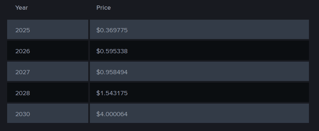
Task: Select the 2025 year cell
Action: point(48,29)
